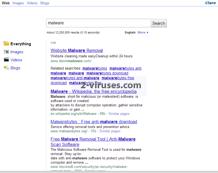The image size is (218, 173).
Task: Focus the search field containing 'malware'
Action: [x=99, y=23]
